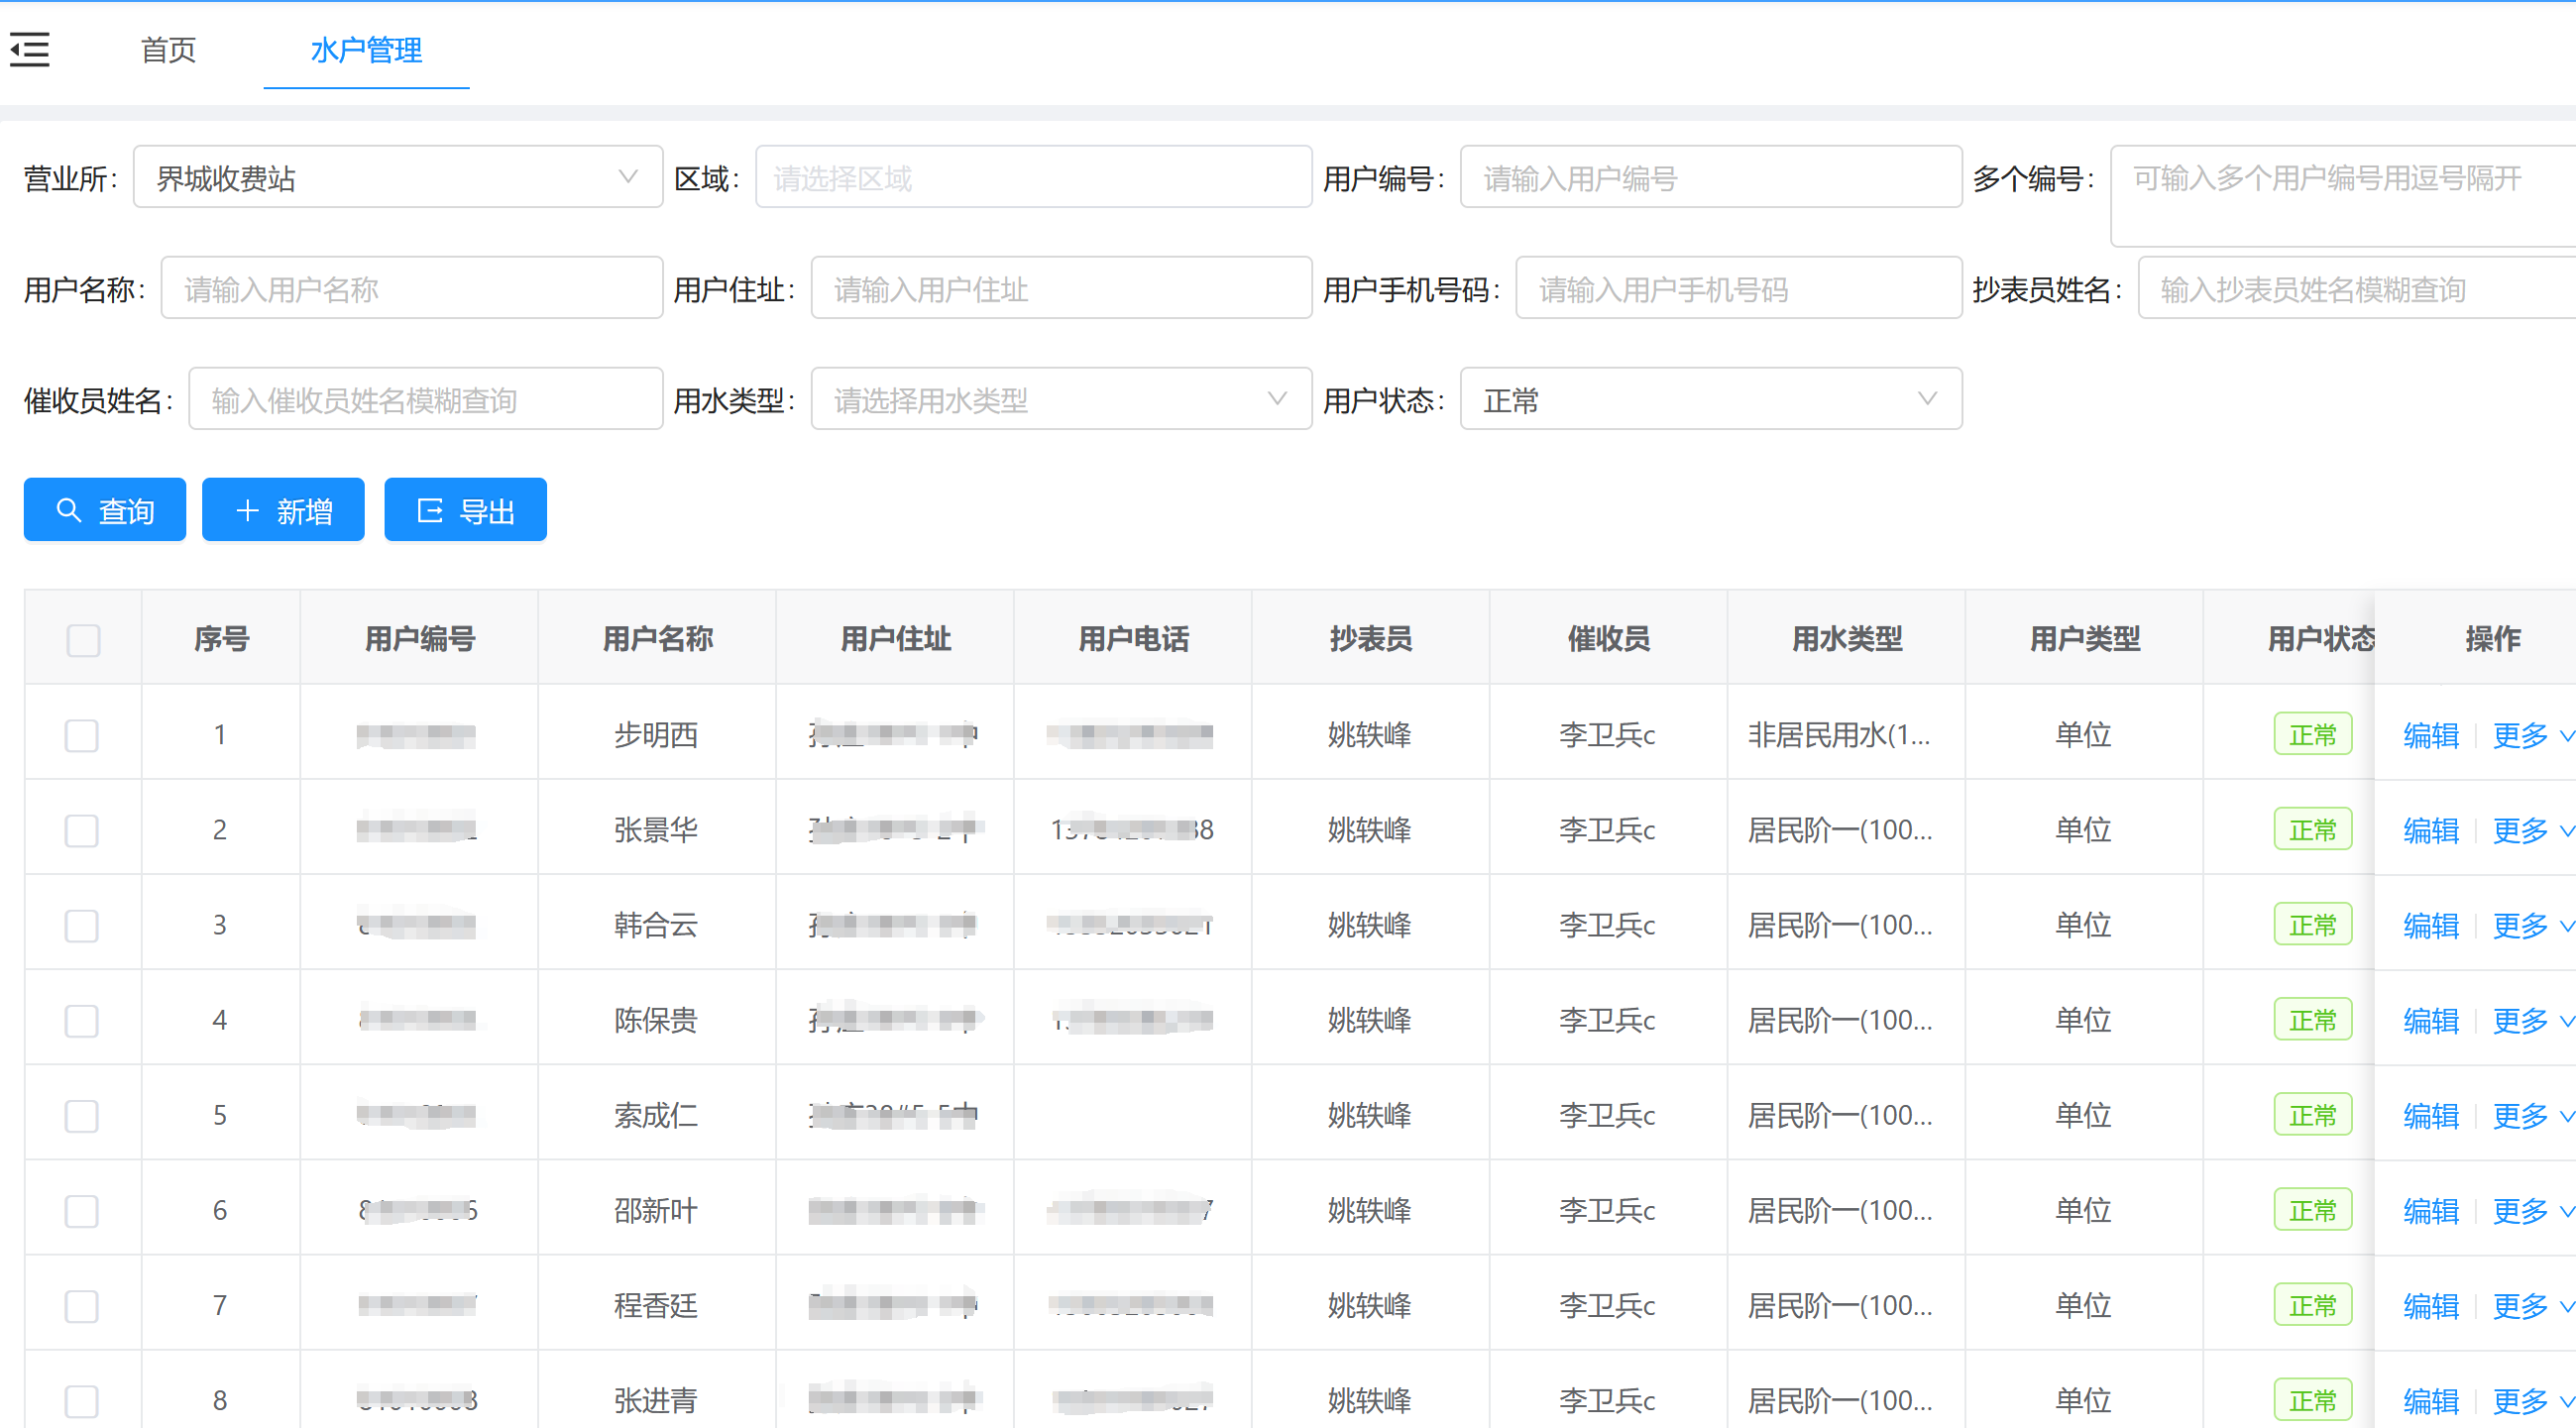Open 编辑 for 韩合云
The height and width of the screenshot is (1428, 2576).
coord(2431,924)
